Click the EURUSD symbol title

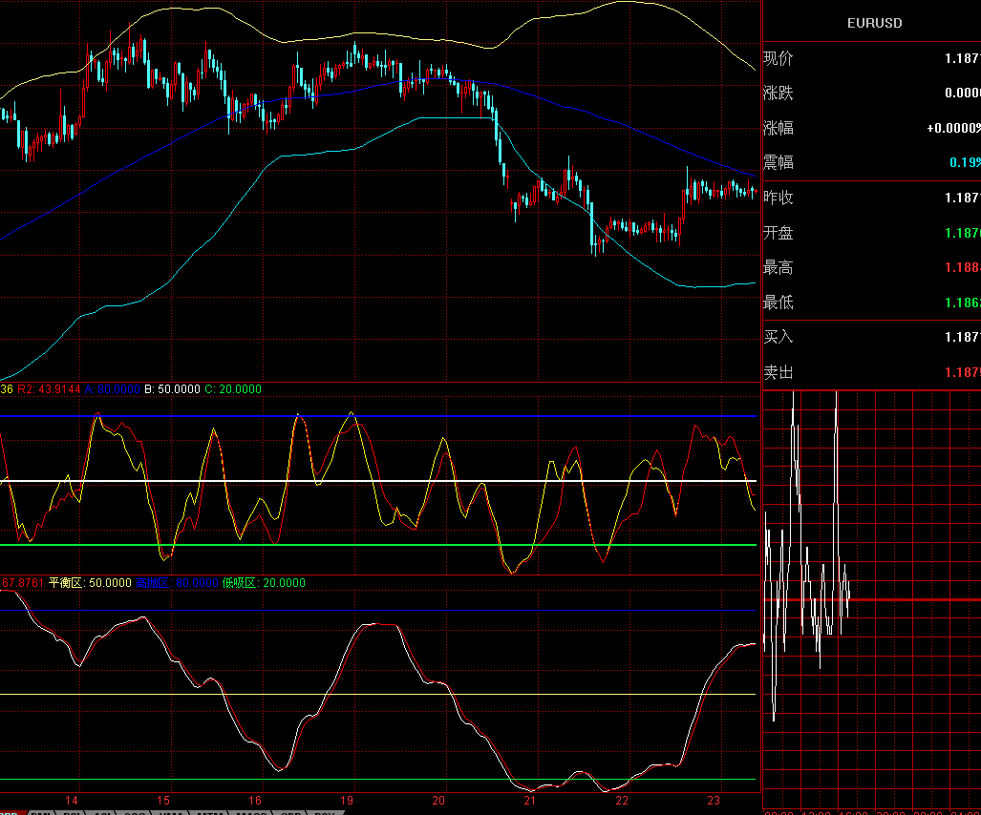pyautogui.click(x=874, y=23)
